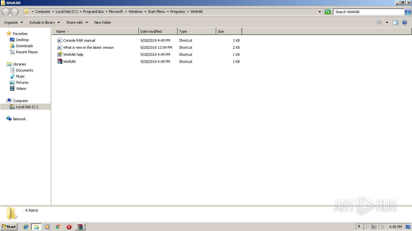Click the Libraries icon in sidebar
This screenshot has height=231, width=412.
[x=9, y=64]
